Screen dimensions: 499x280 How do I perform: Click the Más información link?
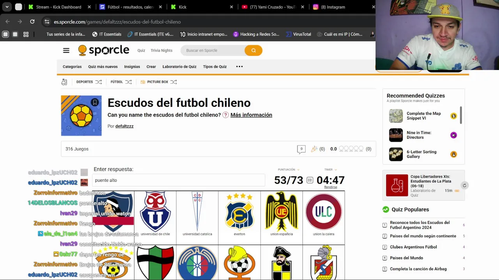pos(251,115)
